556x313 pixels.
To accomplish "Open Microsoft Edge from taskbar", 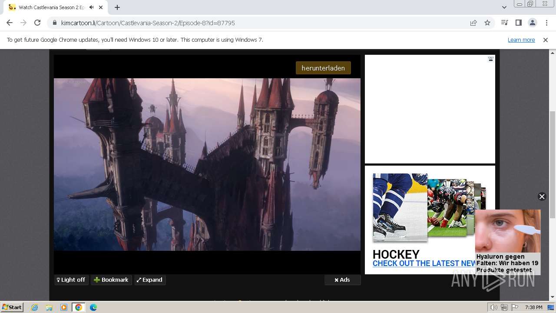I will (x=93, y=307).
